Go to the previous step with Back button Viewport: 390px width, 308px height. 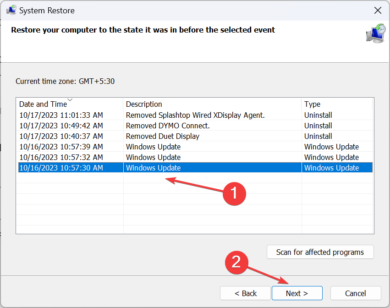pyautogui.click(x=245, y=293)
